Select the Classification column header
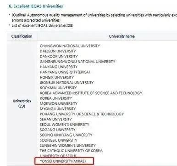Screen dimensions: 177x166 22,36
